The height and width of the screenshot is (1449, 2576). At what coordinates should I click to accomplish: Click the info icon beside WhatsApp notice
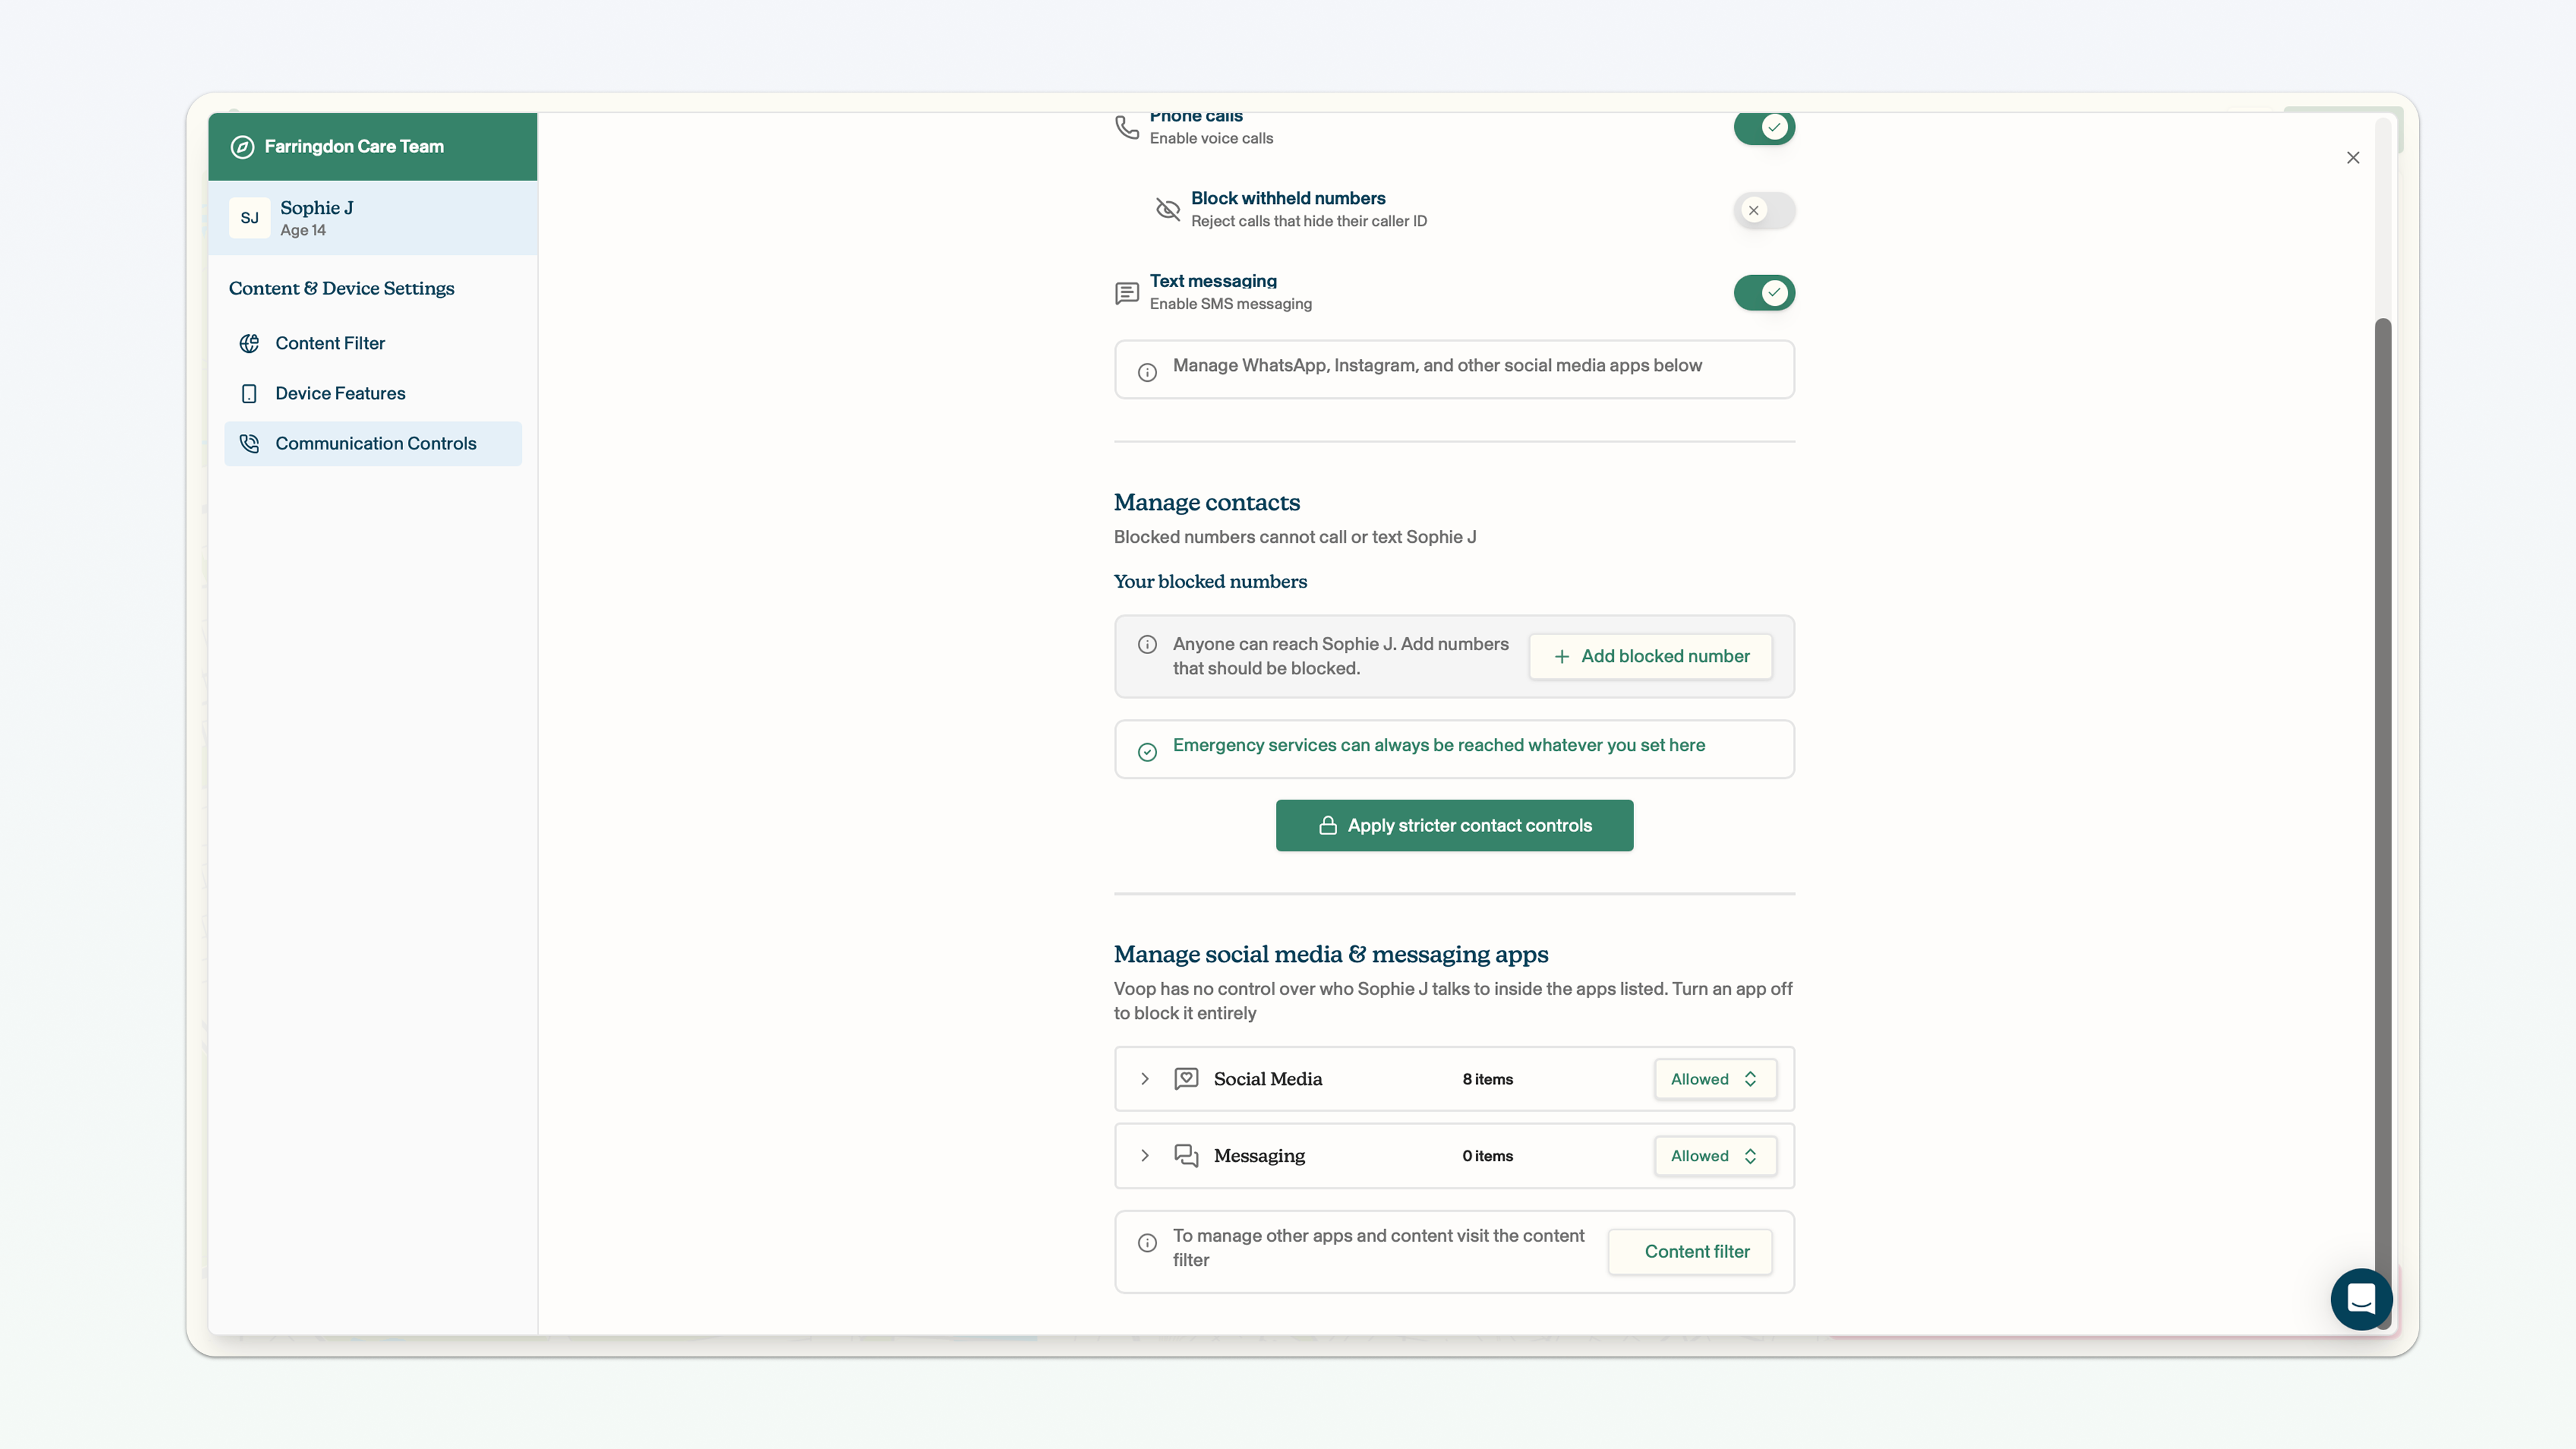point(1147,373)
